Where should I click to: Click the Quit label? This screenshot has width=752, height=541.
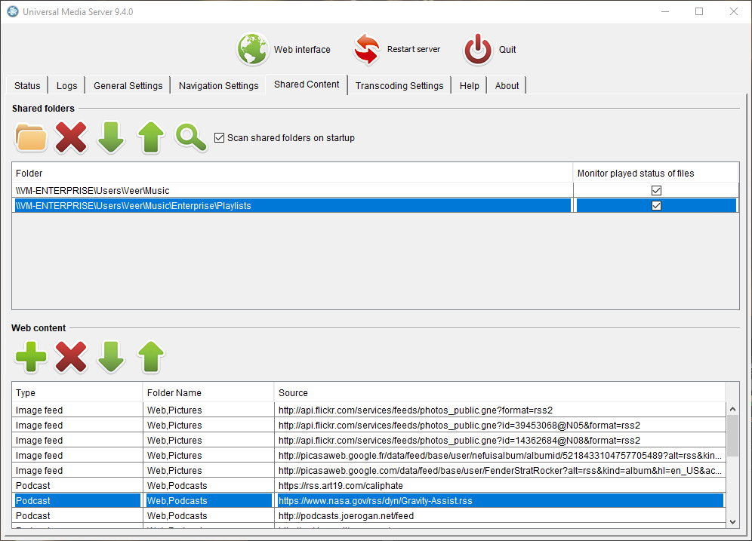[507, 49]
